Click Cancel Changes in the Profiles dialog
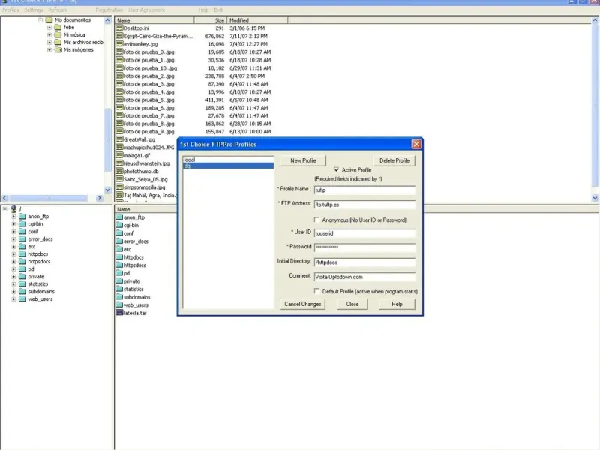The height and width of the screenshot is (450, 600). [x=303, y=304]
